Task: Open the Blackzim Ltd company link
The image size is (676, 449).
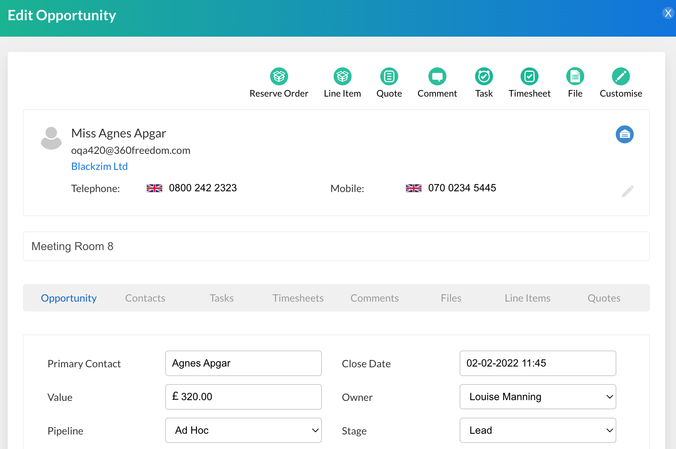Action: click(99, 166)
